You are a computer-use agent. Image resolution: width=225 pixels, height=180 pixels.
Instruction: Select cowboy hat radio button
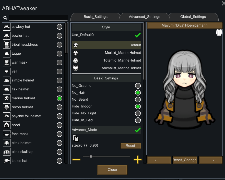(60, 27)
